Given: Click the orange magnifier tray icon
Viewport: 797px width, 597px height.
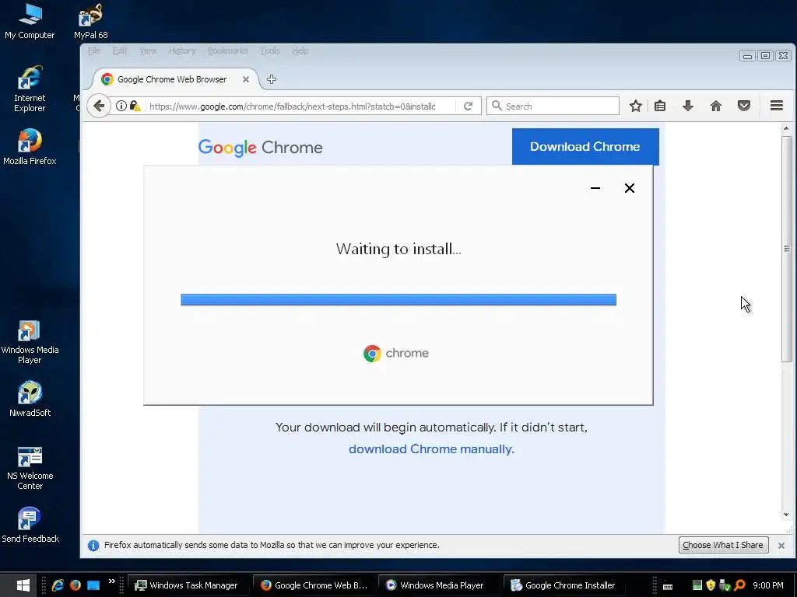Looking at the screenshot, I should 739,585.
